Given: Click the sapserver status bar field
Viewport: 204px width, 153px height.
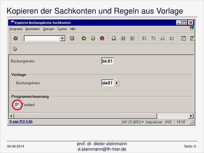Looking at the screenshot, I should coord(154,122).
